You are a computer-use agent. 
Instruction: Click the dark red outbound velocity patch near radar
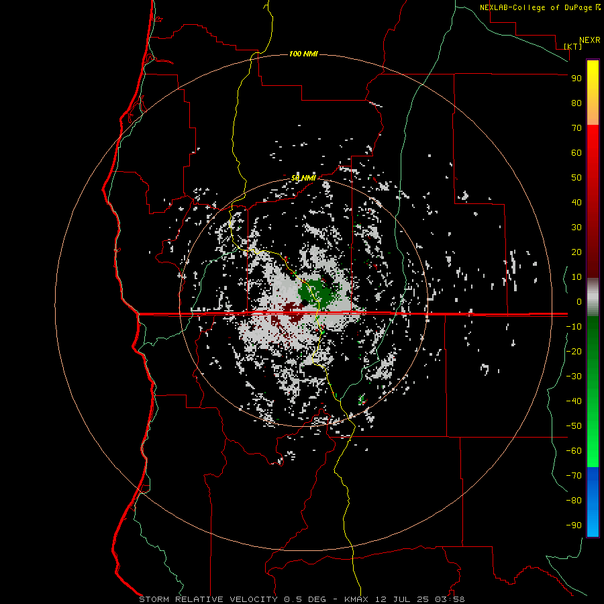[295, 310]
